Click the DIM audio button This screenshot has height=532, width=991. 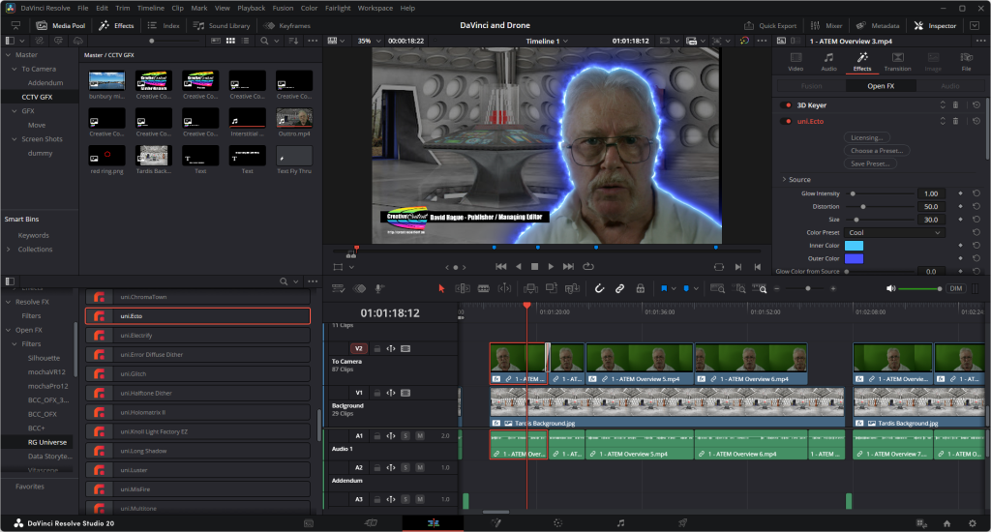coord(955,289)
